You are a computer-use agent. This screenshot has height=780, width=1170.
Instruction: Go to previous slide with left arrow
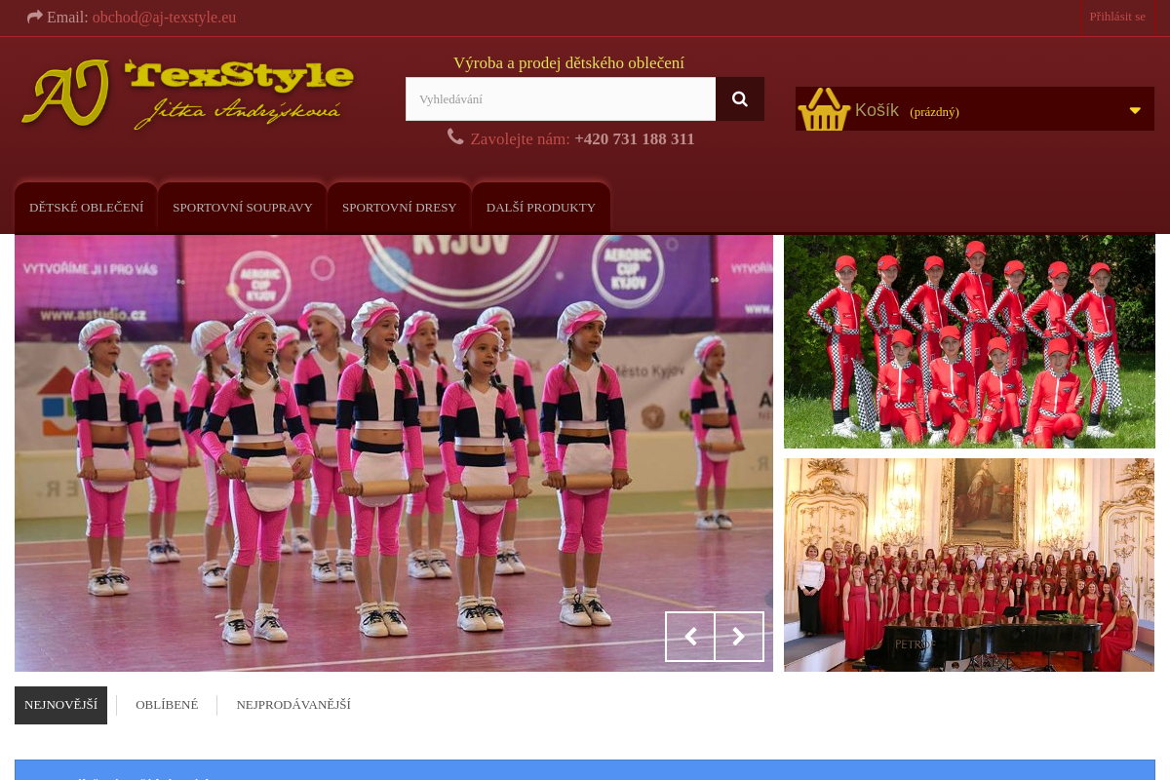point(690,637)
